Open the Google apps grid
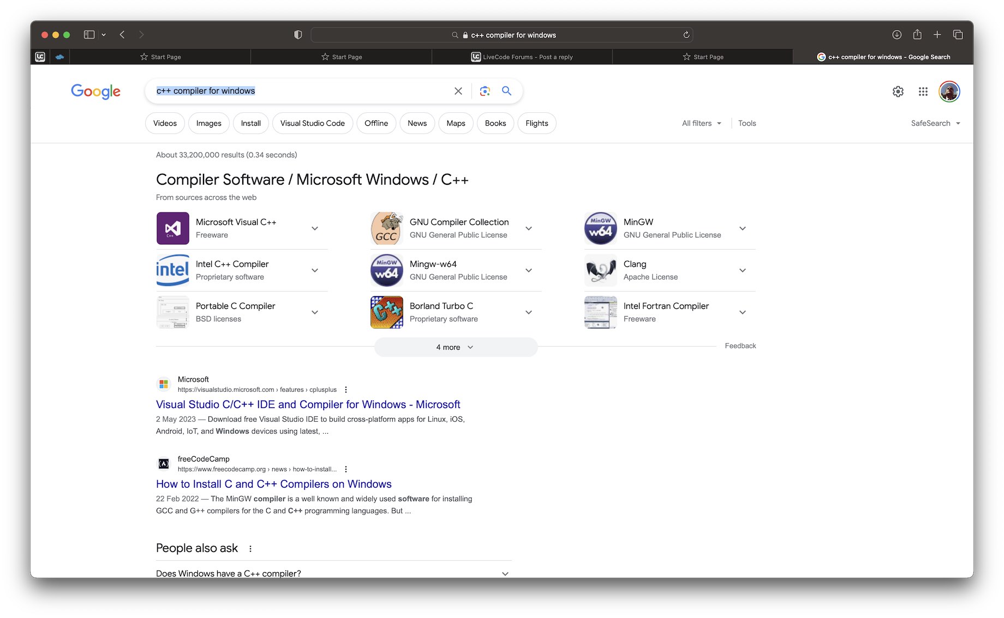This screenshot has height=618, width=1004. coord(923,92)
